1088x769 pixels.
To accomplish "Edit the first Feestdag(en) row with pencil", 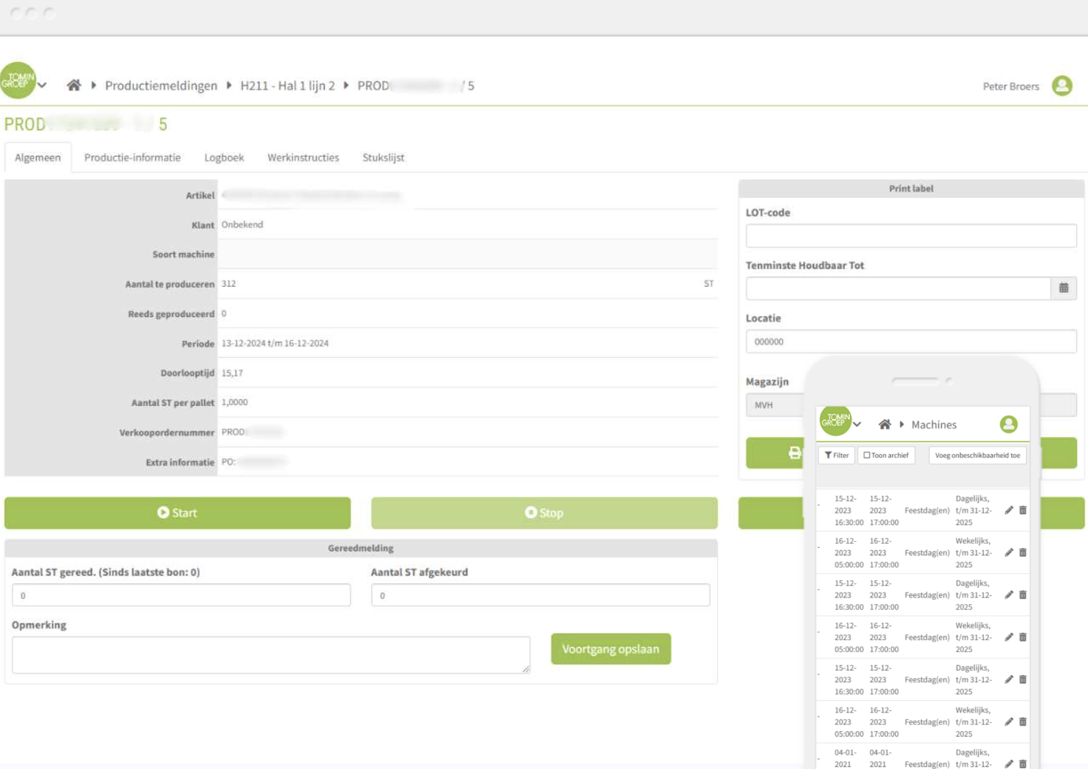I will pos(1009,511).
